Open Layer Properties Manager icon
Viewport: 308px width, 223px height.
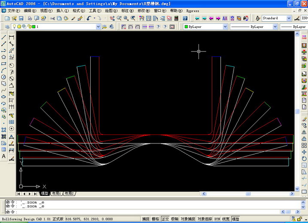pos(7,27)
